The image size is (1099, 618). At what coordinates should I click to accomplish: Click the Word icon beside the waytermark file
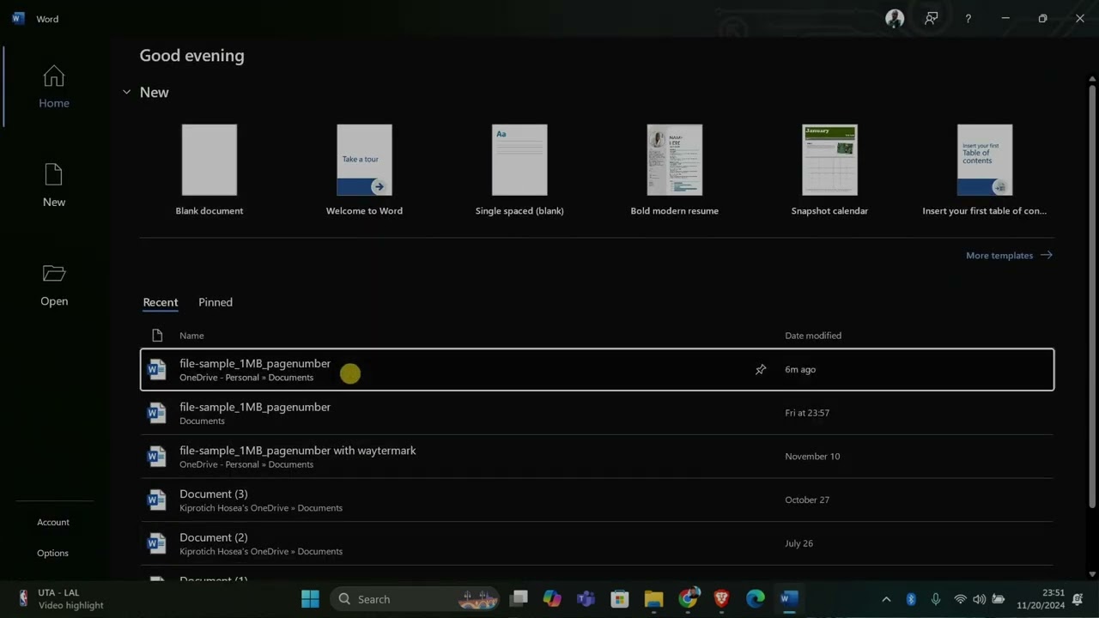(x=156, y=457)
